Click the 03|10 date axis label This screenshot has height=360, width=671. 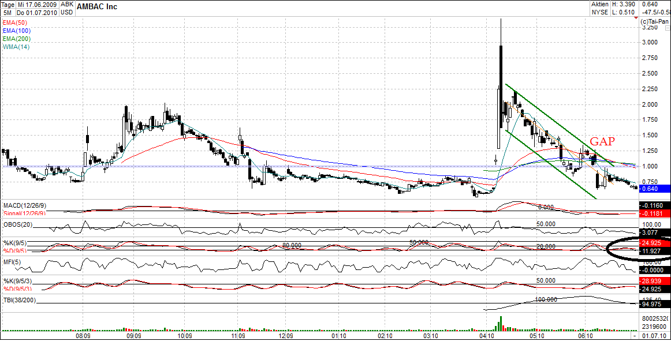pyautogui.click(x=431, y=336)
